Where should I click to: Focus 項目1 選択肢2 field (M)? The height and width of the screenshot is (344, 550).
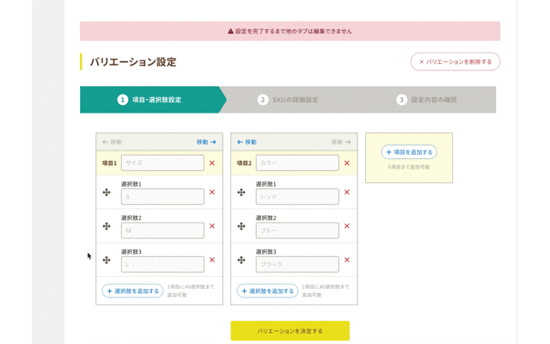(162, 230)
